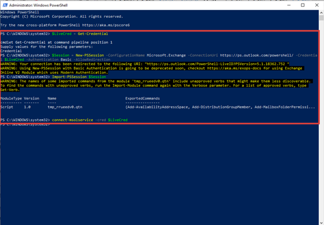
Task: Click the 'Get-Verb.' warning text
Action: pyautogui.click(x=10, y=90)
